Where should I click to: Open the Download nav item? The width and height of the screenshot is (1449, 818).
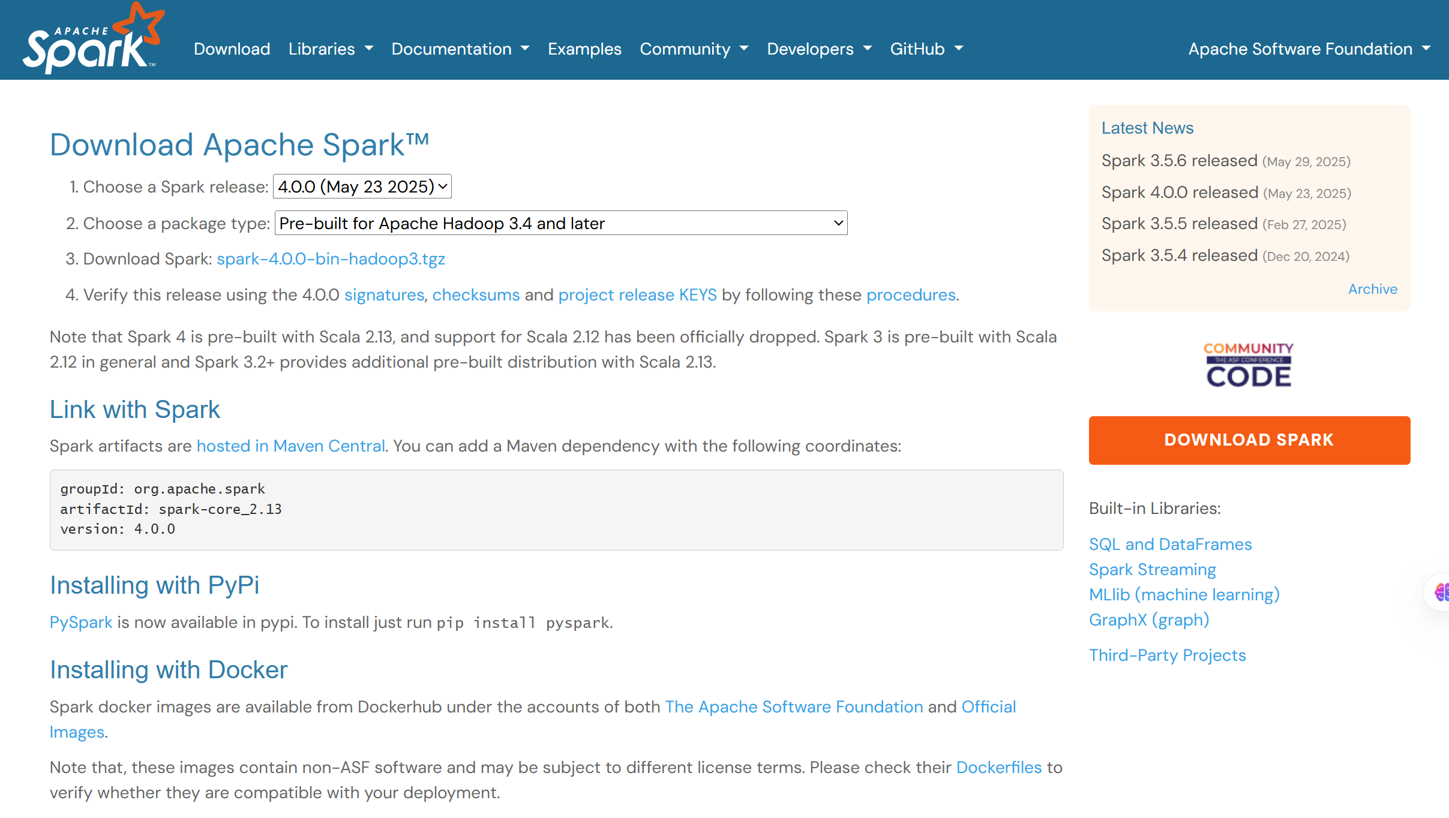tap(232, 49)
